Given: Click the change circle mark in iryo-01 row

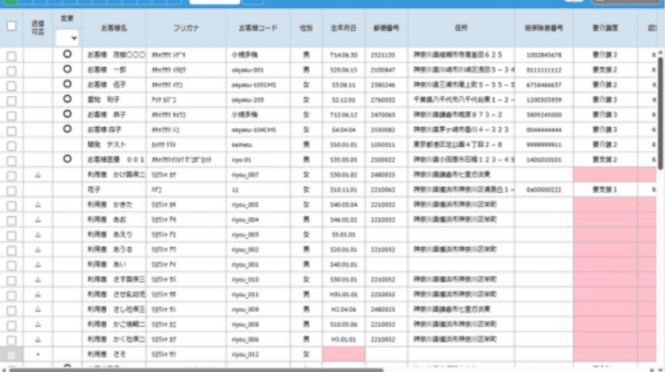Looking at the screenshot, I should [x=67, y=159].
